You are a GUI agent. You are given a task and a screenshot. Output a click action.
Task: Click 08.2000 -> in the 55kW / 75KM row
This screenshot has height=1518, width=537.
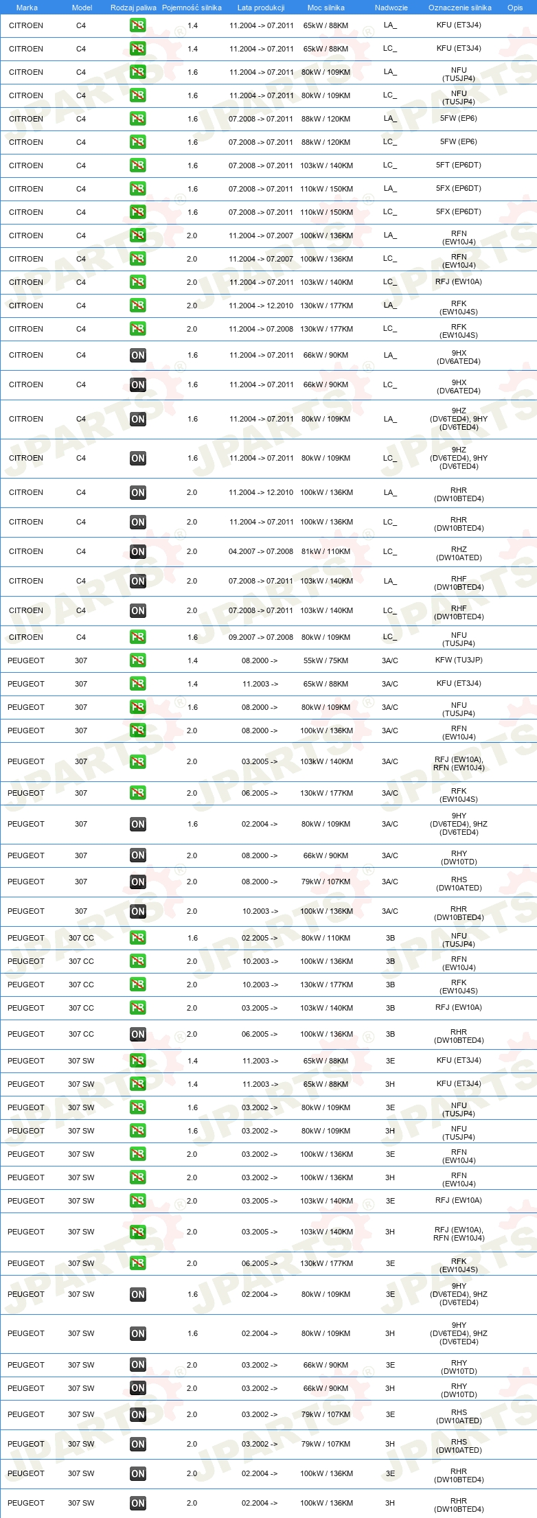260,661
